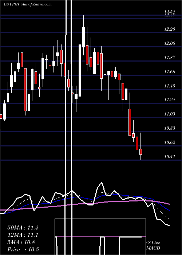The height and width of the screenshot is (255, 182).
Task: Click the '<<Live MACD' label
Action: pos(153,246)
